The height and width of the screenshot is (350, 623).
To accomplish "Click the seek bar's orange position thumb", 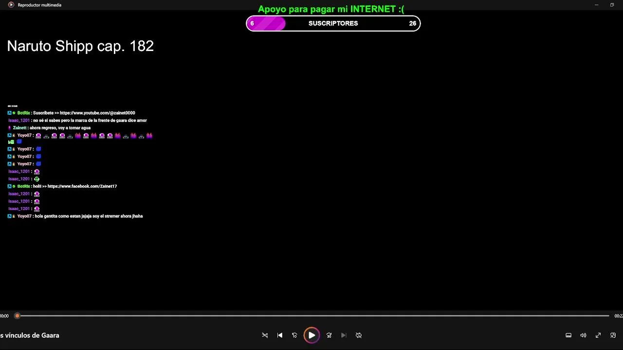I will coord(18,316).
